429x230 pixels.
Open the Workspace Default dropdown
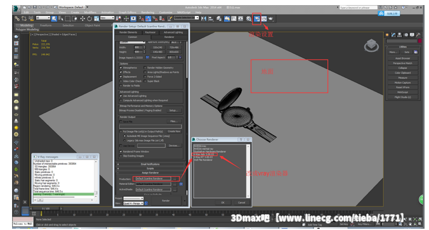point(72,7)
